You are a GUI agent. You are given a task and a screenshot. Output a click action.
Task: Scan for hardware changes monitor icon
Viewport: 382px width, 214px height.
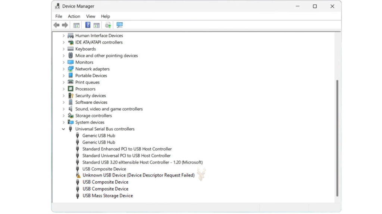[120, 25]
